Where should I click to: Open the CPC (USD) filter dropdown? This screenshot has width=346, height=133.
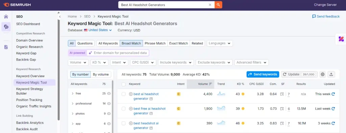click(x=143, y=63)
